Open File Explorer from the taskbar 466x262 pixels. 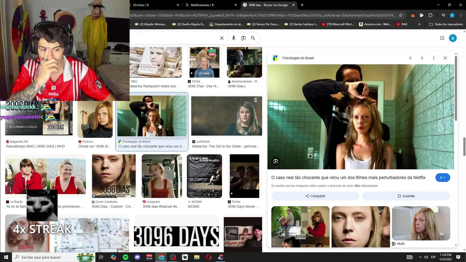[197, 257]
